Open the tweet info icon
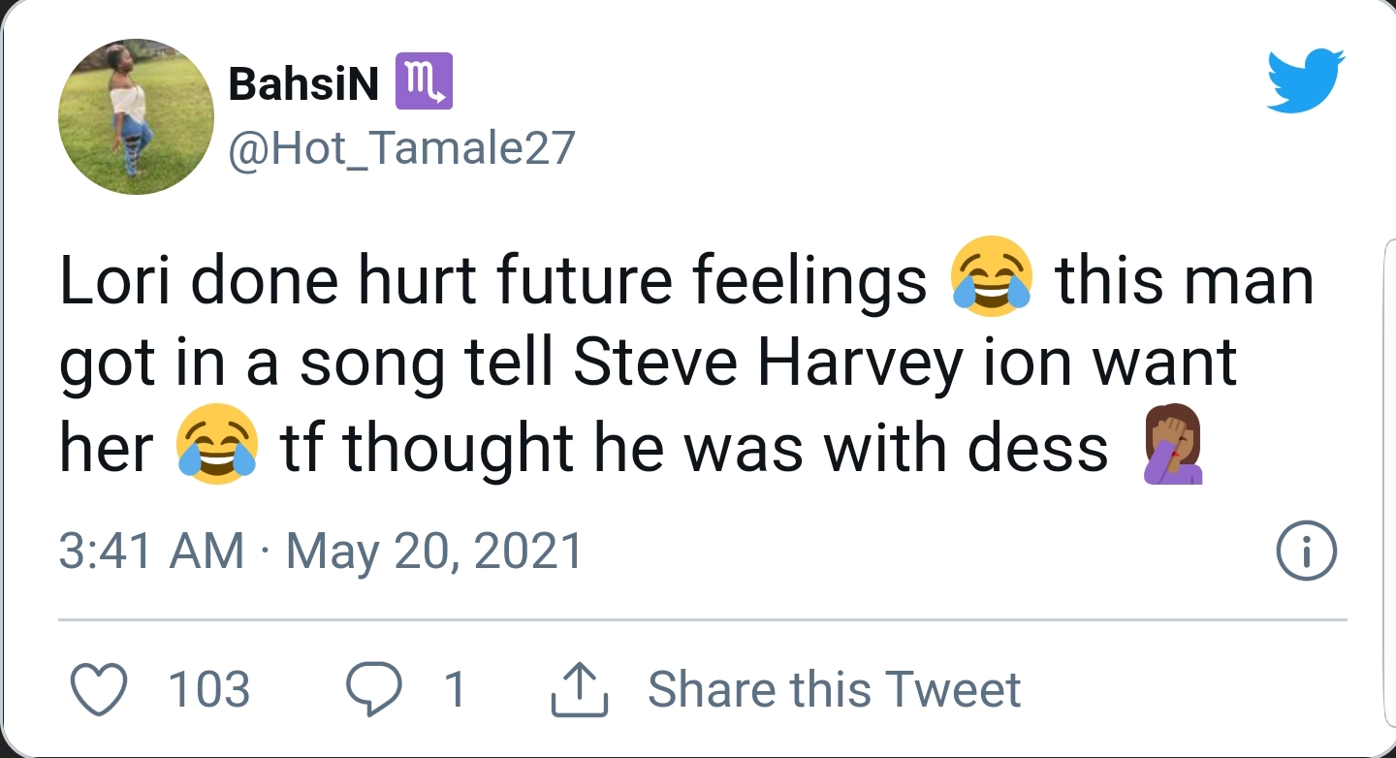This screenshot has height=758, width=1396. tap(1306, 552)
